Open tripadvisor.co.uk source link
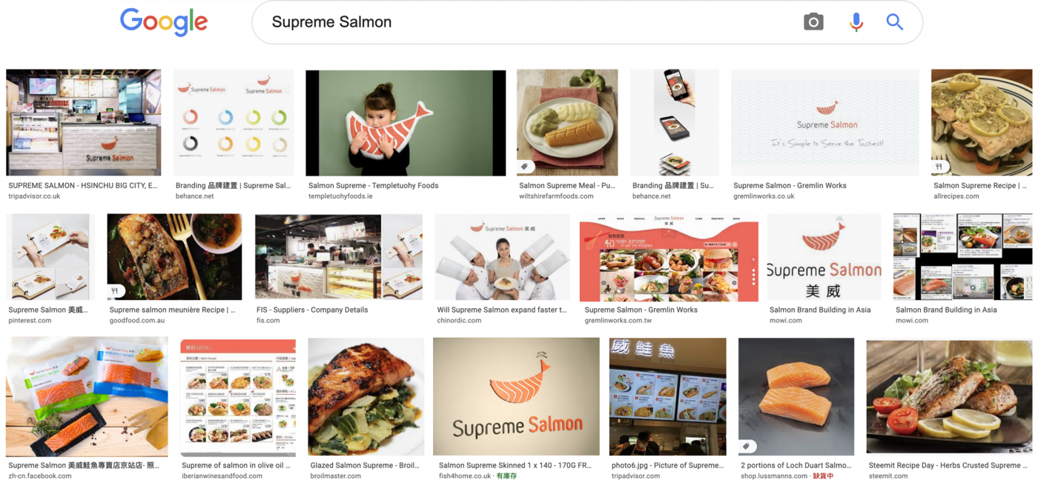Viewport: 1038px width, 486px height. point(34,196)
